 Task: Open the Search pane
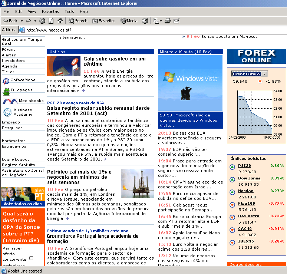(78, 21)
